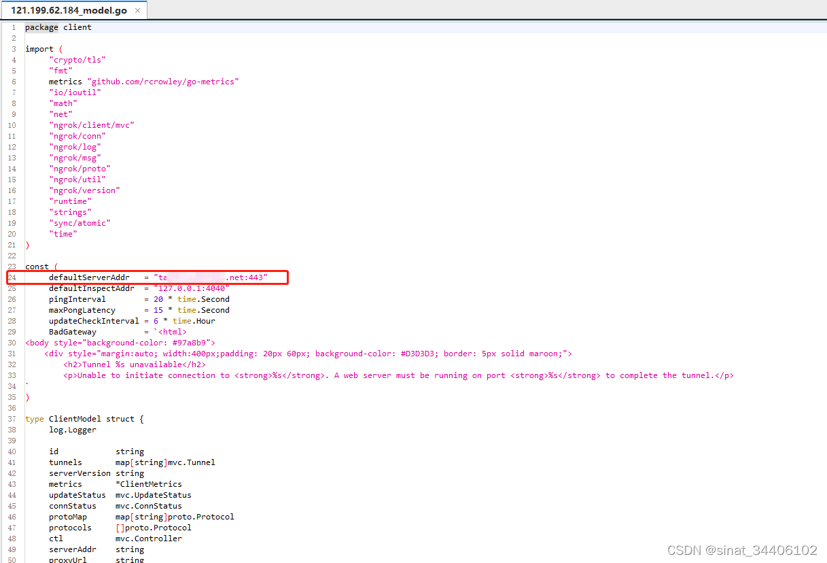The image size is (827, 563).
Task: Click the "sync/atomic" import string
Action: (x=80, y=223)
